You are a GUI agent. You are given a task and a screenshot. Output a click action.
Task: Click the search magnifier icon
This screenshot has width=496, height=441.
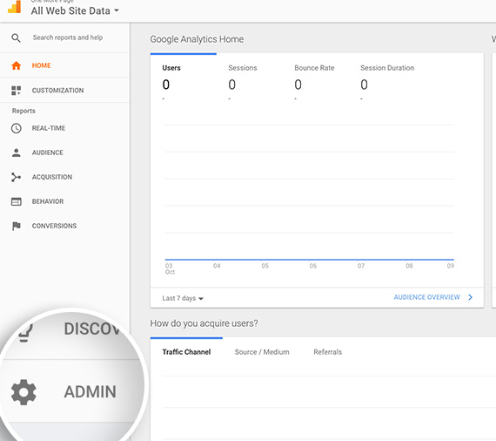[16, 38]
